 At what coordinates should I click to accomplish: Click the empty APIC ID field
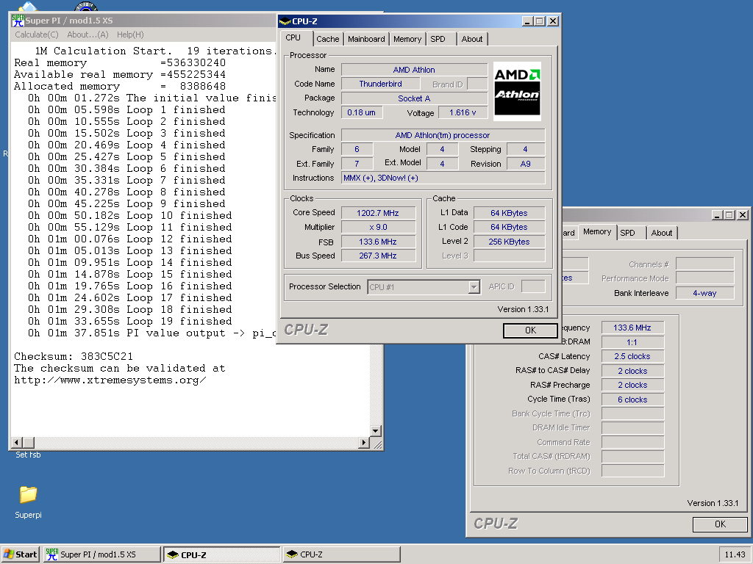533,287
